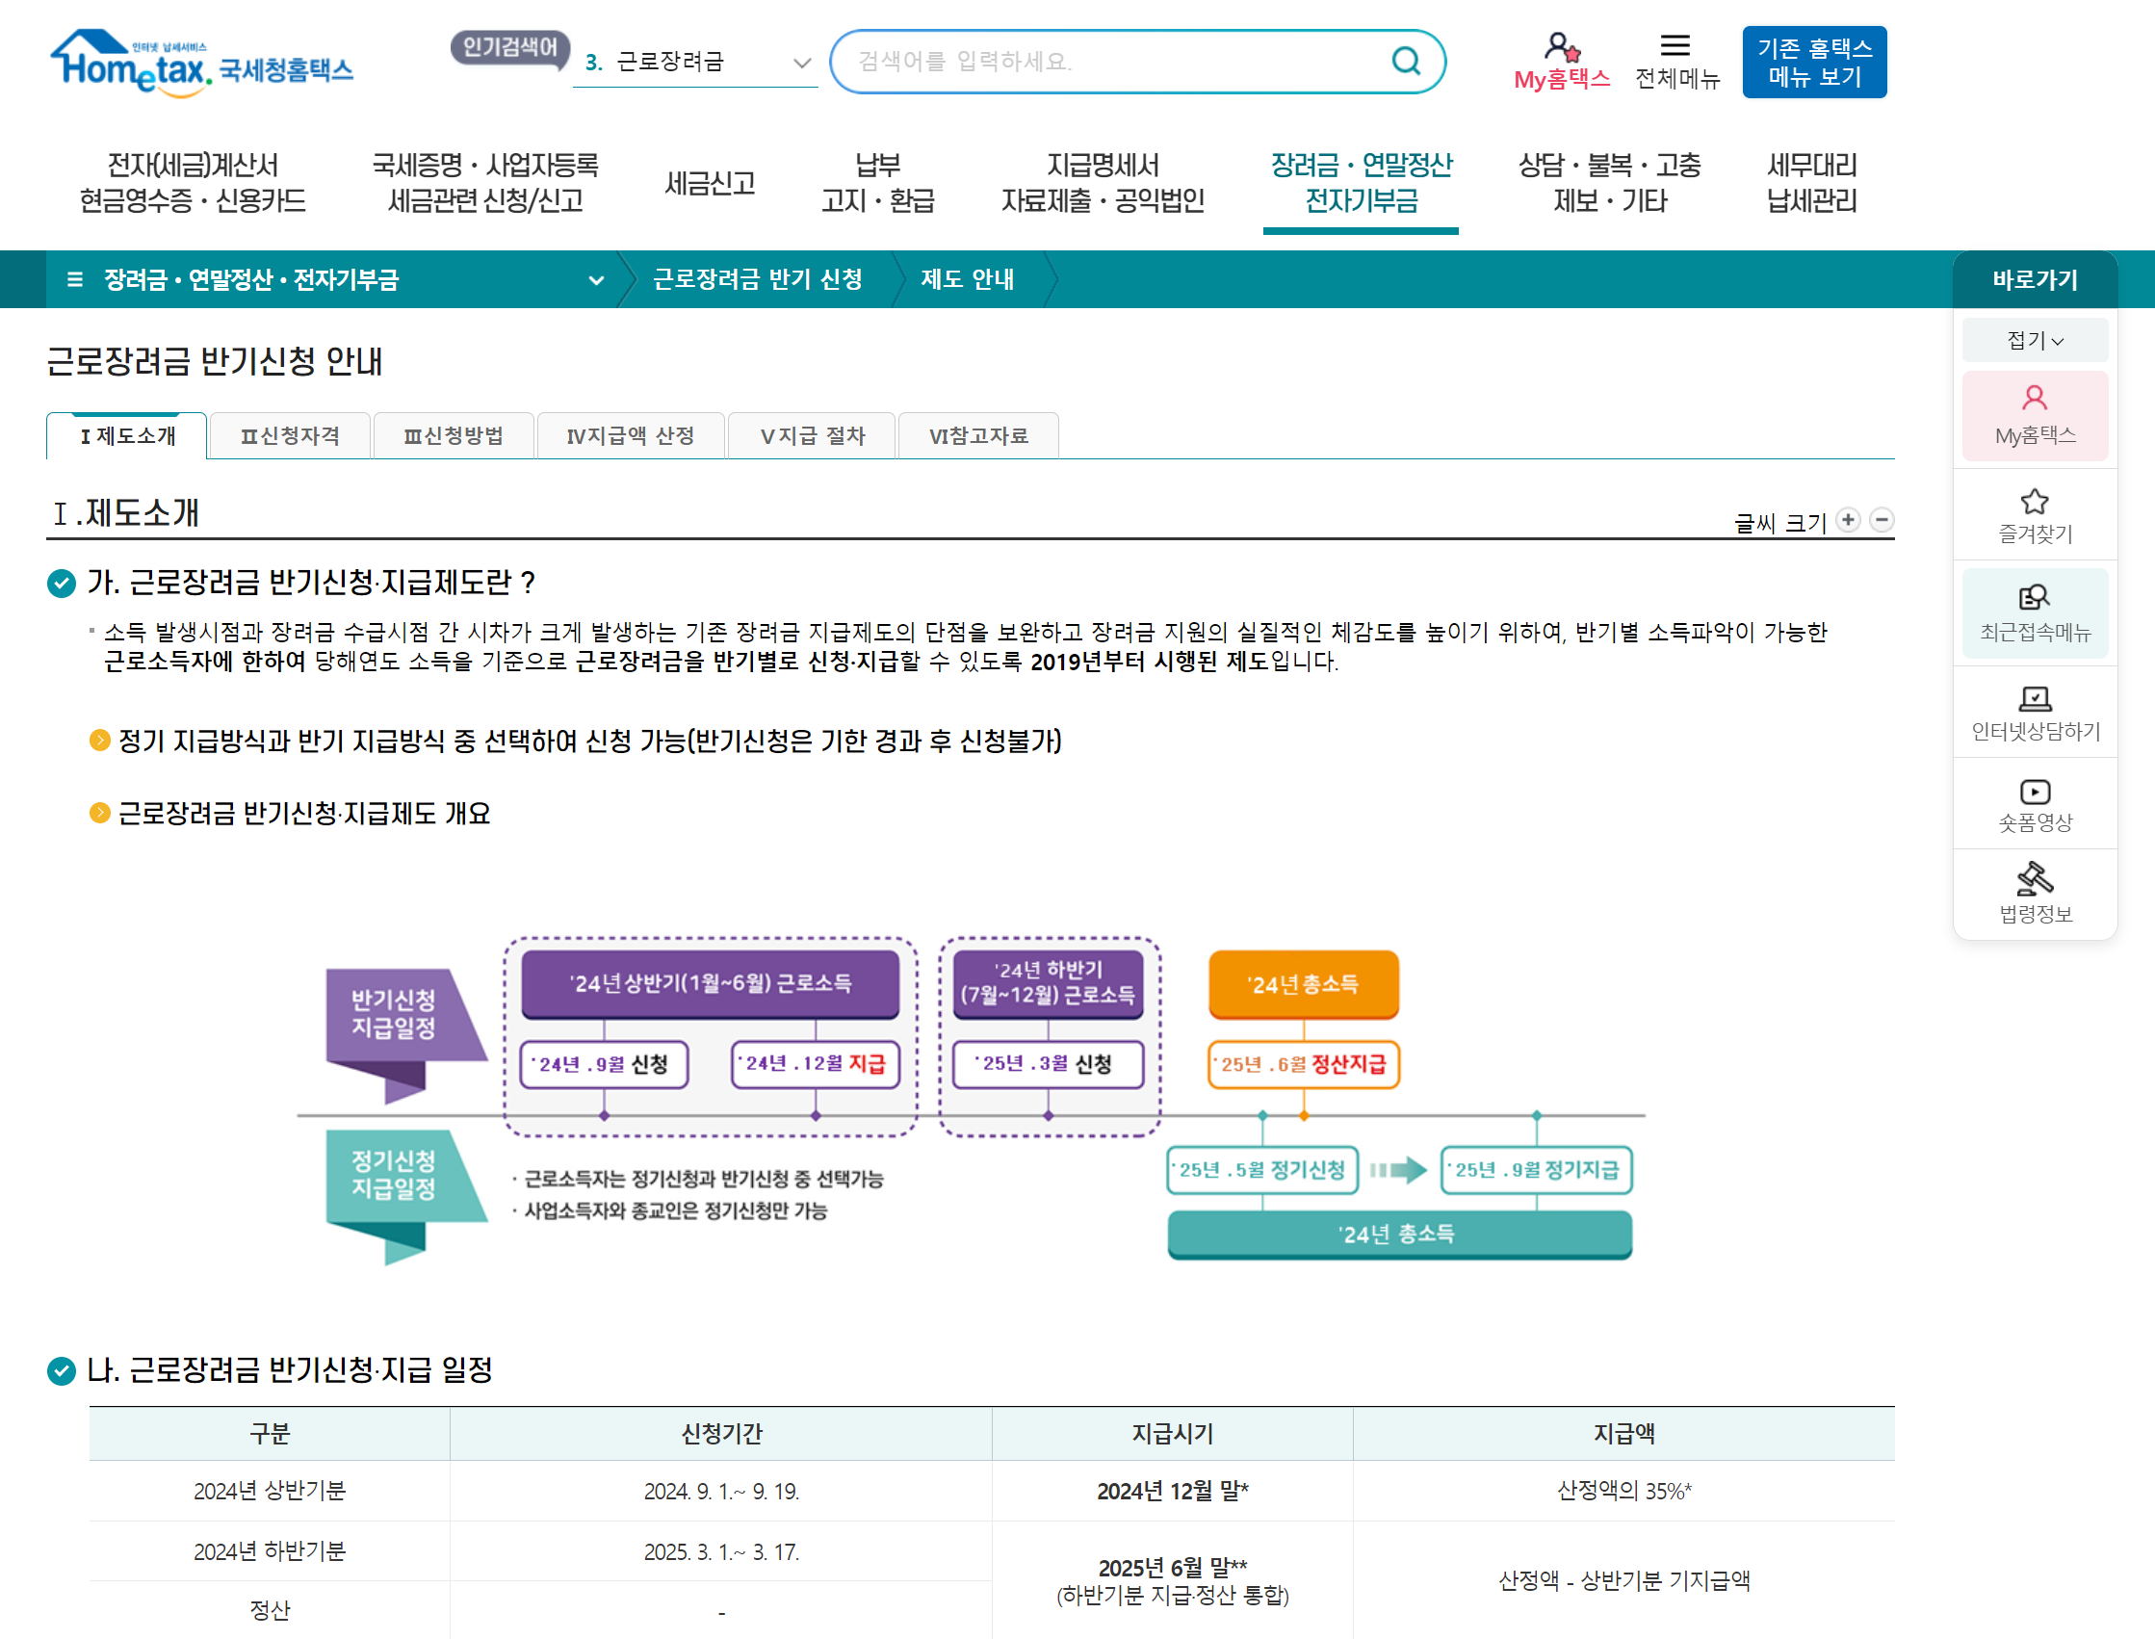Click the 근로장려금 반기 신청 breadcrumb link
This screenshot has width=2155, height=1639.
coord(757,280)
